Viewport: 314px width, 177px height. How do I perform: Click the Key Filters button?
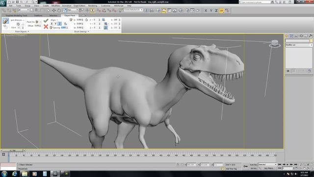(269, 168)
